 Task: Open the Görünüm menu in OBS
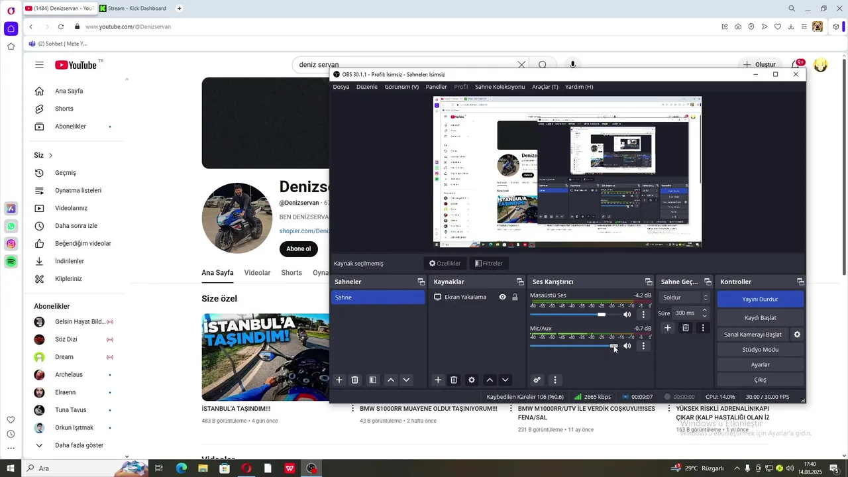tap(401, 87)
